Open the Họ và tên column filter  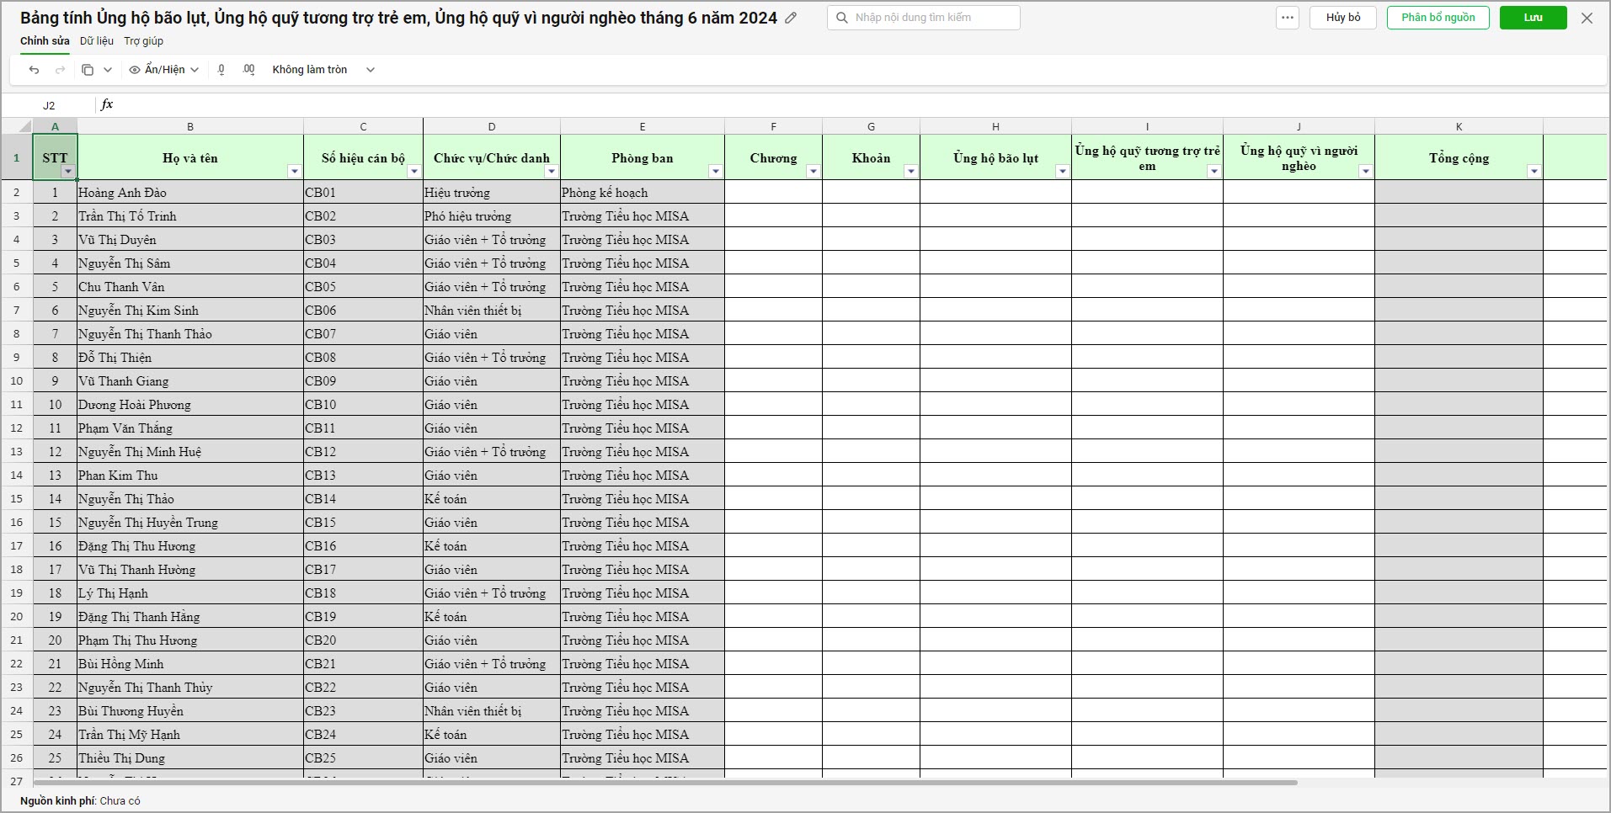(x=294, y=172)
